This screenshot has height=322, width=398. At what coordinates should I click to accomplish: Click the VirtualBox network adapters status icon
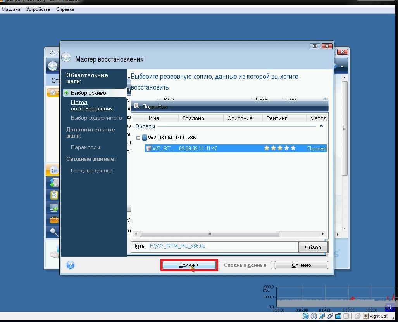click(322, 316)
